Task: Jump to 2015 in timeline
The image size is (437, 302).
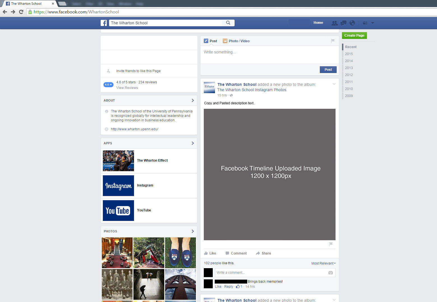Action: (x=349, y=54)
